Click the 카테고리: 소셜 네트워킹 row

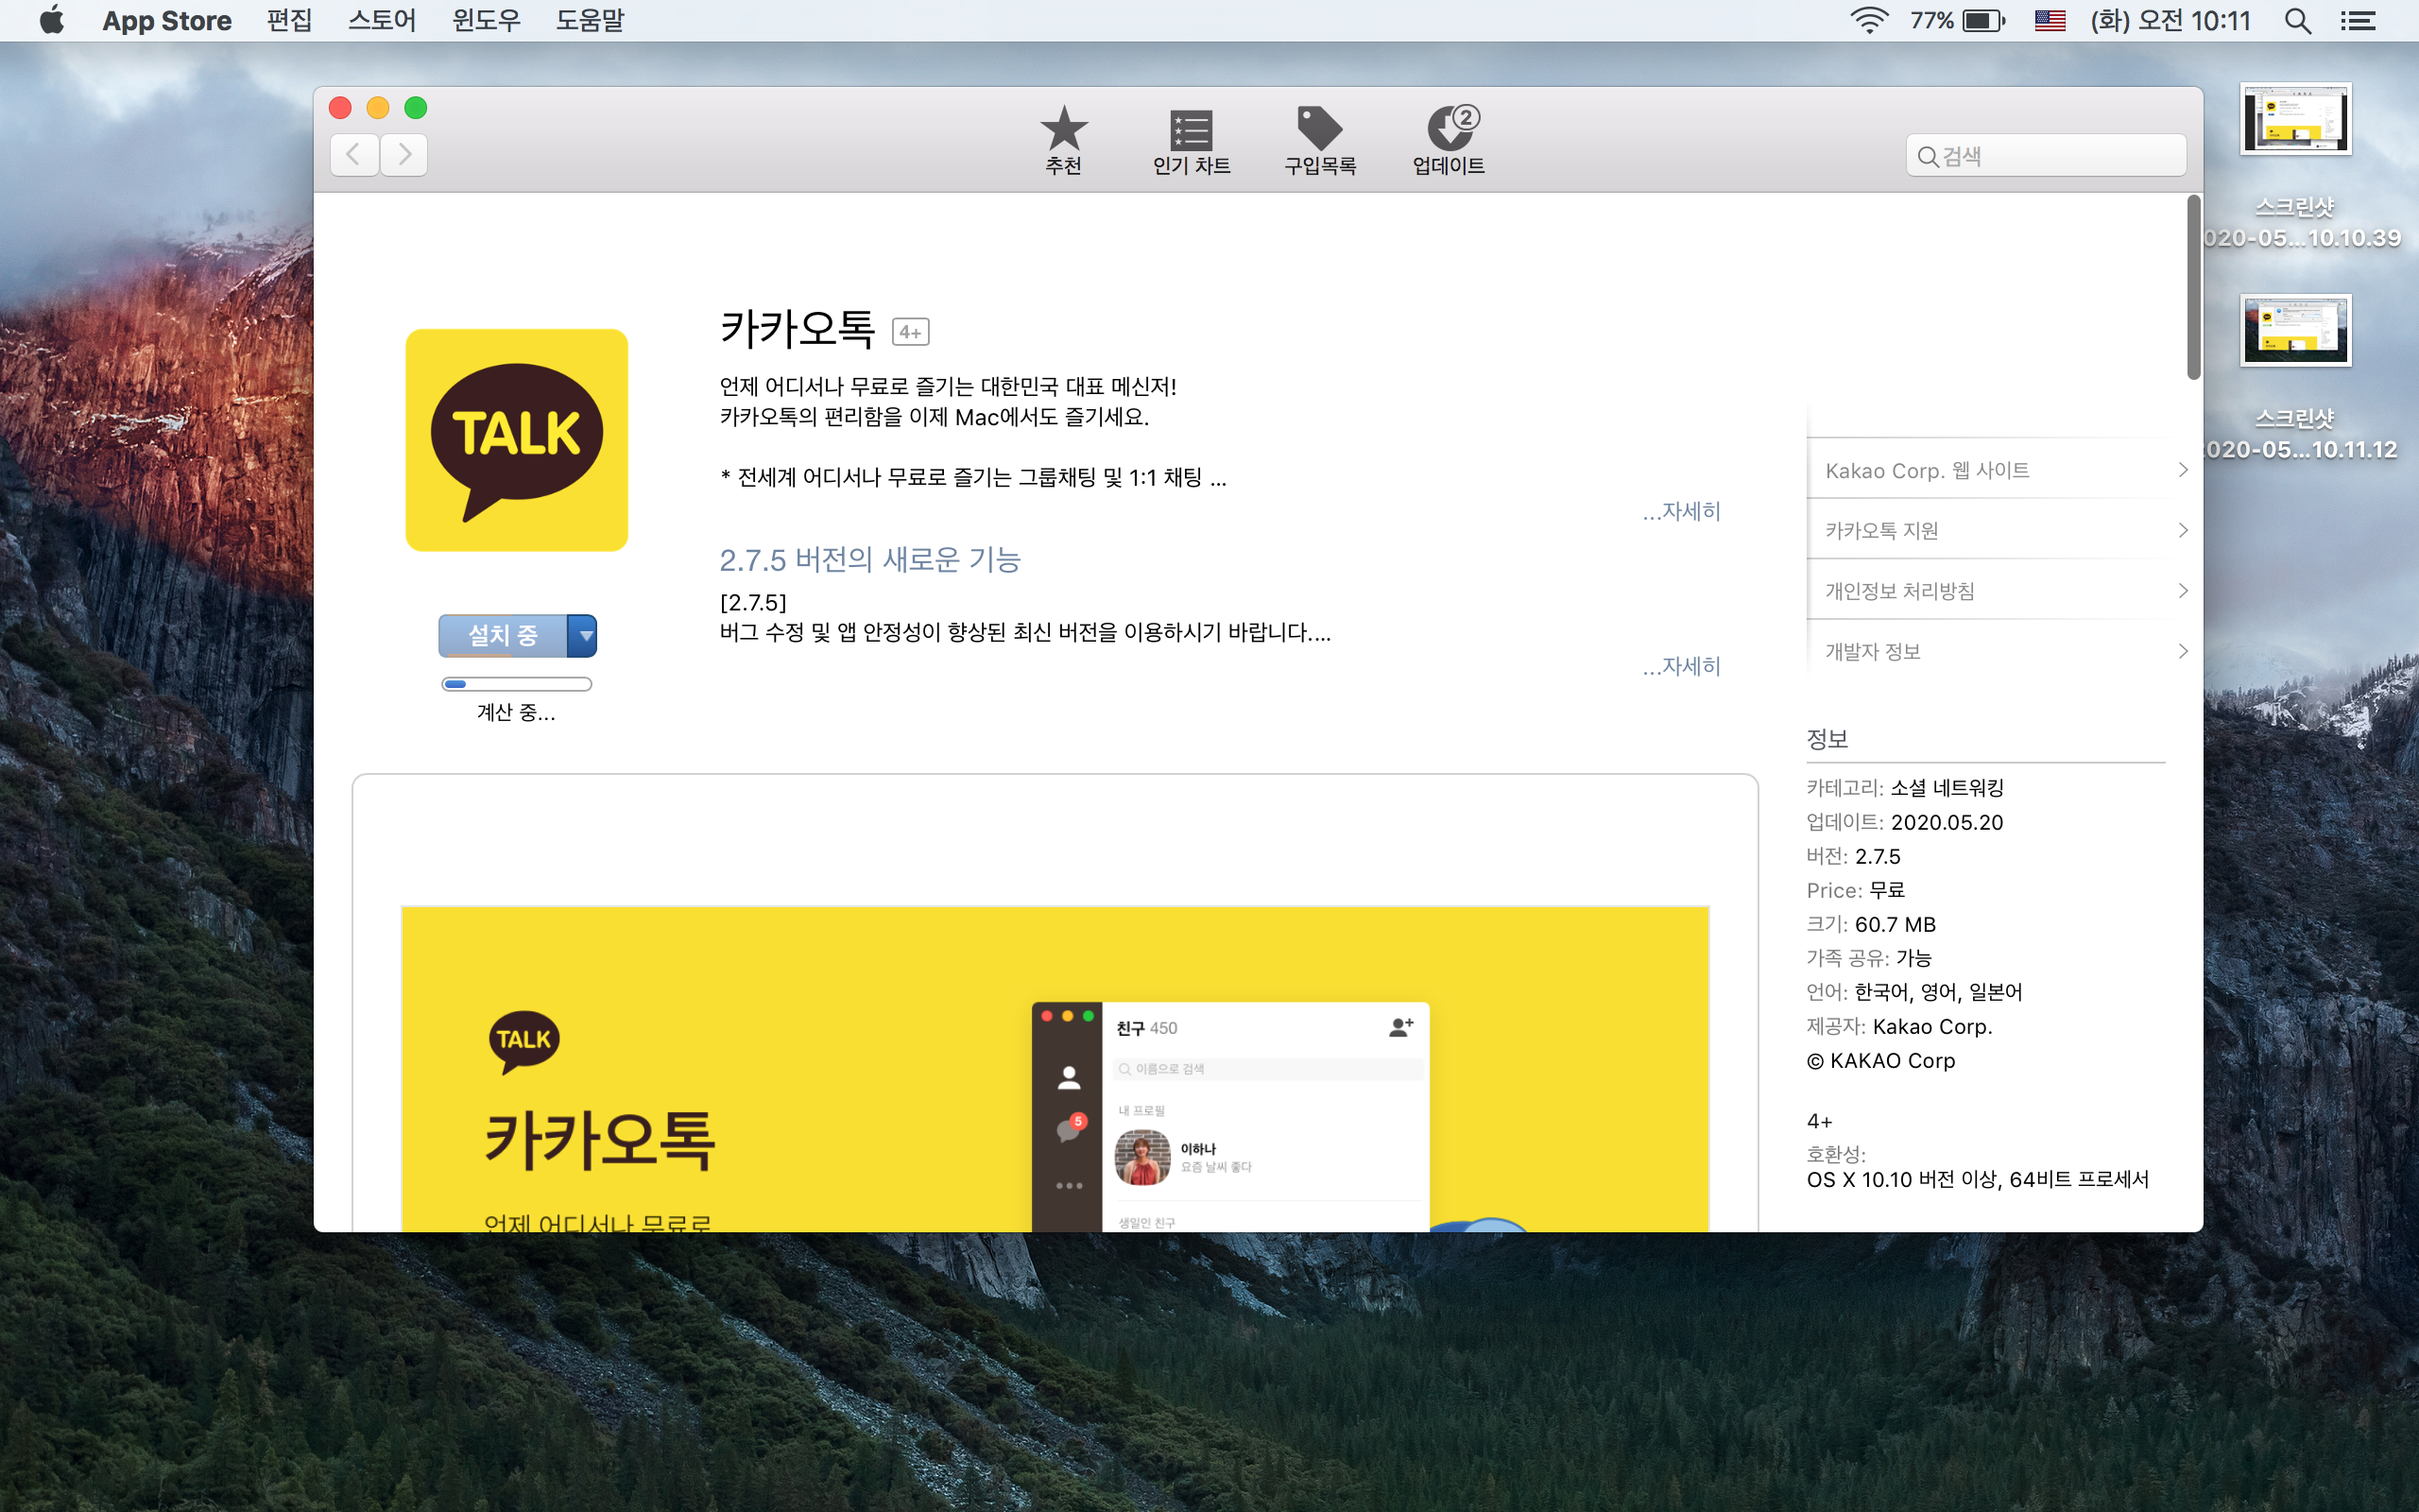coord(1905,788)
